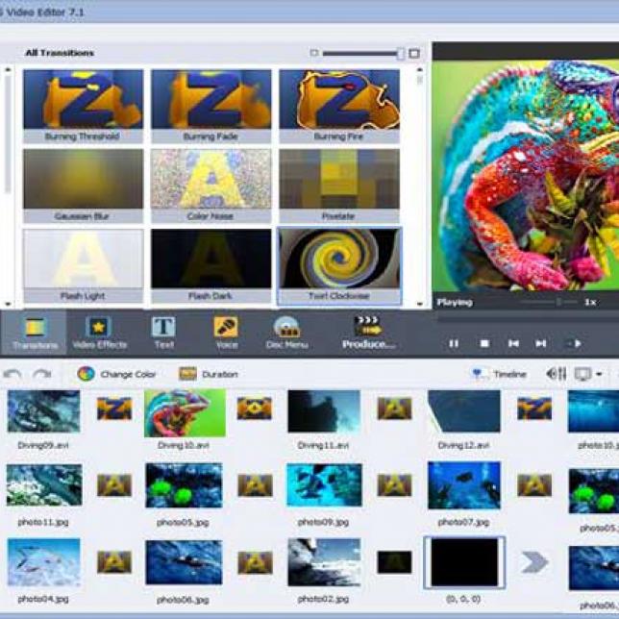Click the transitions list scroll up arrow

(420, 70)
